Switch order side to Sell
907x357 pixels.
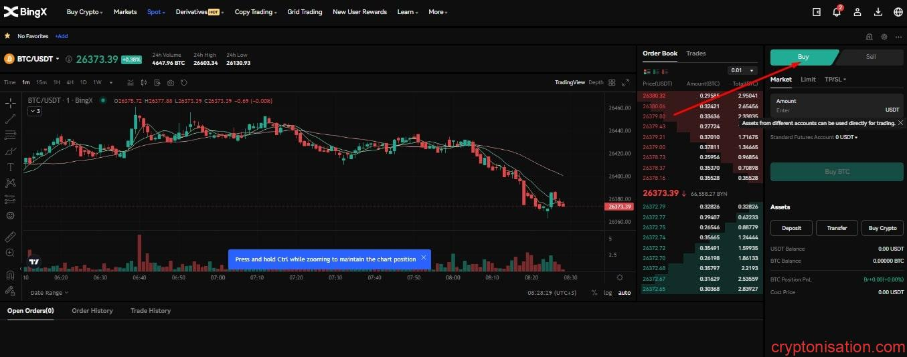click(x=870, y=57)
